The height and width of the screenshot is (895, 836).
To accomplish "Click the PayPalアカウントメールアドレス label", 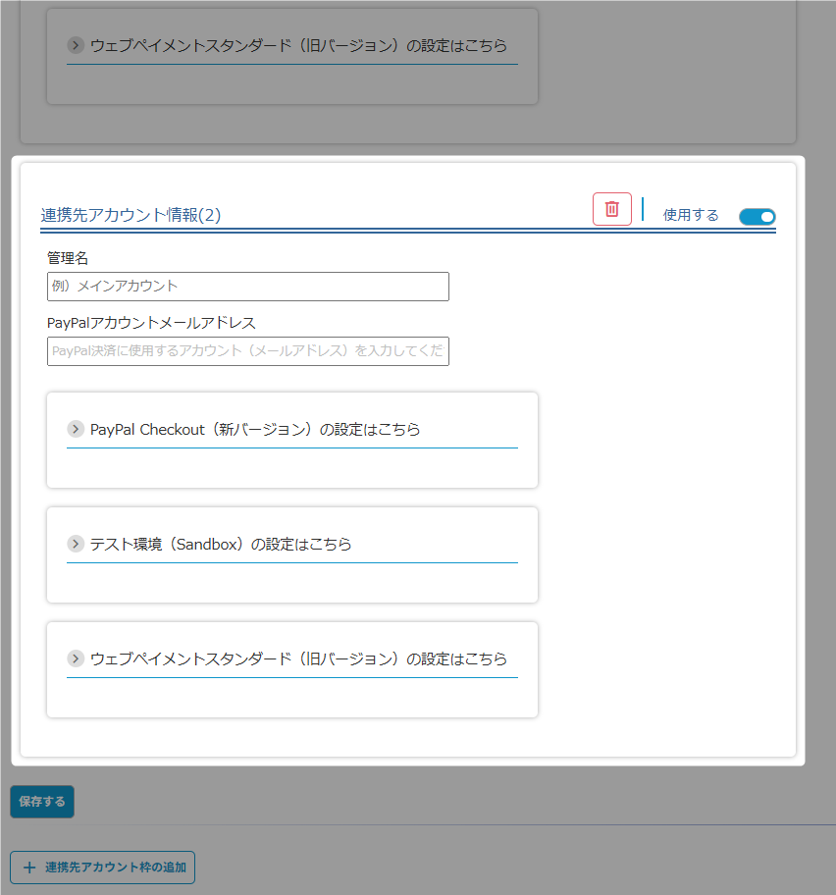I will pos(151,323).
